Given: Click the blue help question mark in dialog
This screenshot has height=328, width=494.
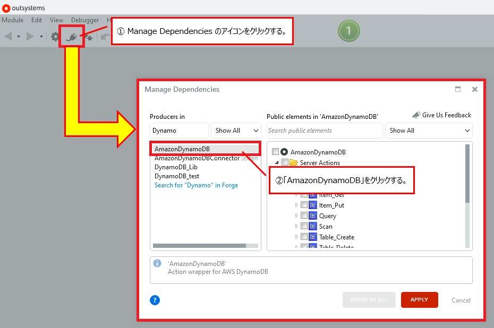Looking at the screenshot, I should [155, 300].
